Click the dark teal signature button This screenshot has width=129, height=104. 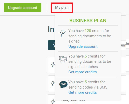[x=52, y=45]
